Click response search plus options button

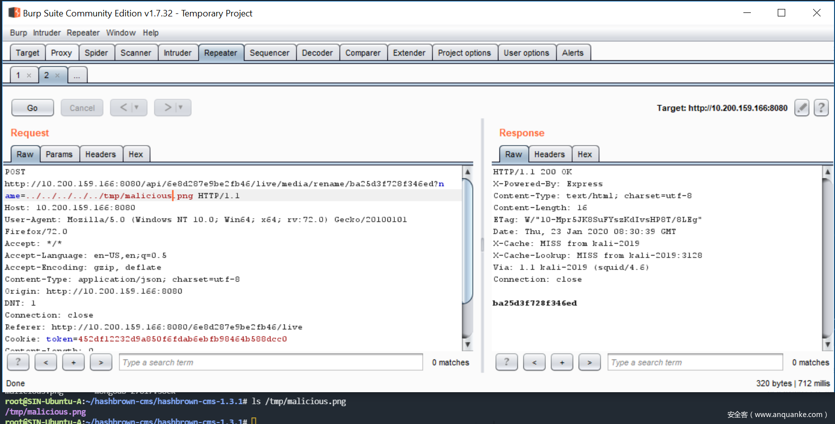tap(562, 362)
